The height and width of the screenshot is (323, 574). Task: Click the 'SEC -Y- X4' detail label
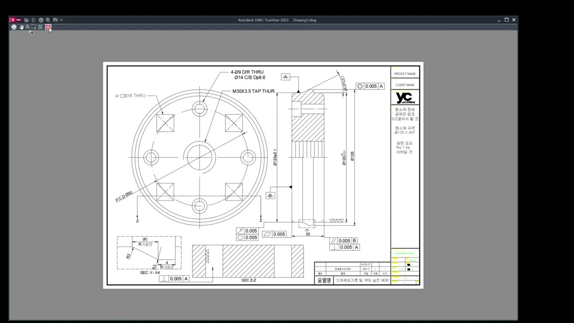(150, 273)
